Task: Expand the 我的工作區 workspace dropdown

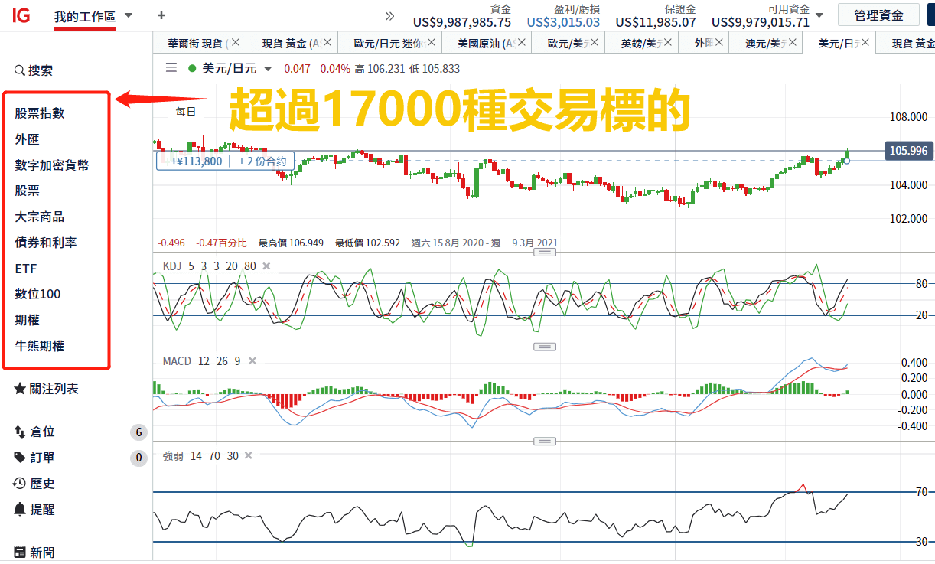Action: coord(128,15)
